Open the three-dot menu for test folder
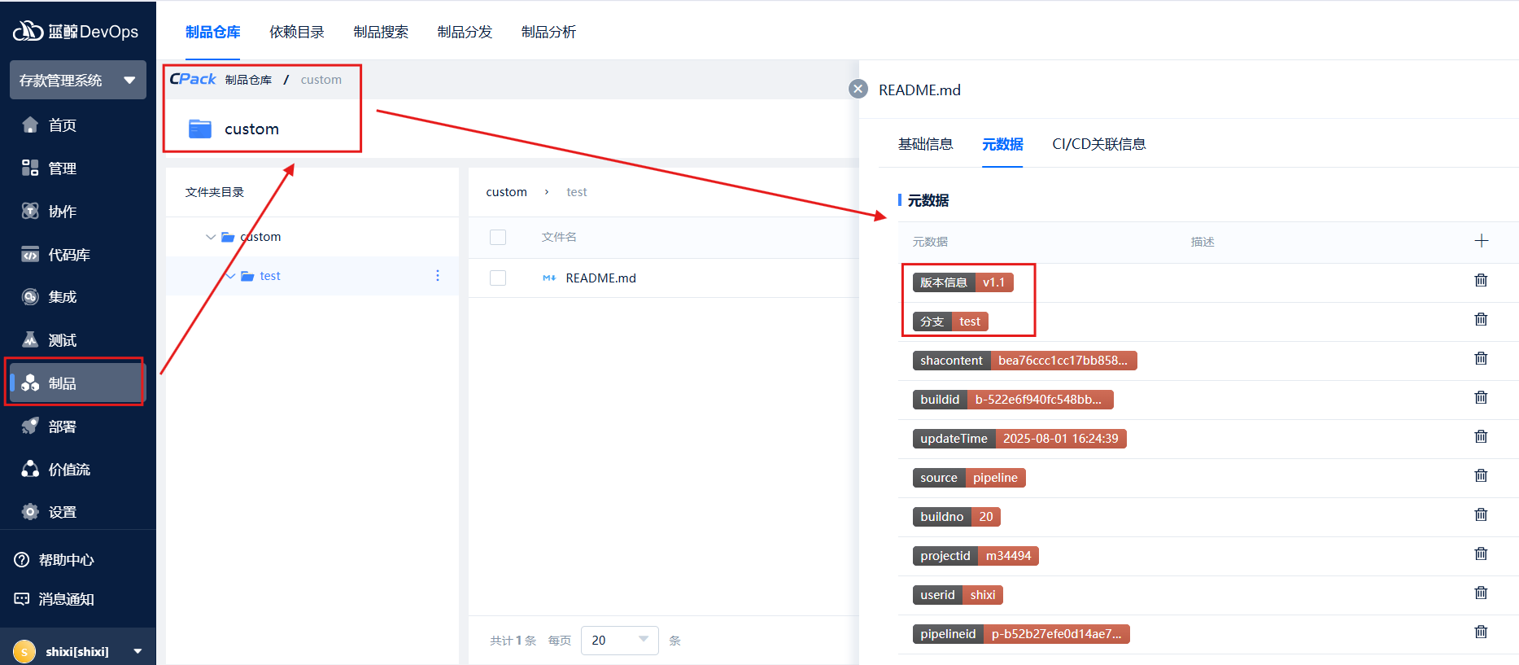The height and width of the screenshot is (665, 1519). [x=438, y=276]
